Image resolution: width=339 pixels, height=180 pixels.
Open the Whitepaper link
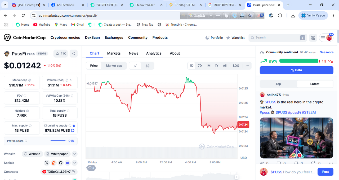click(x=57, y=154)
